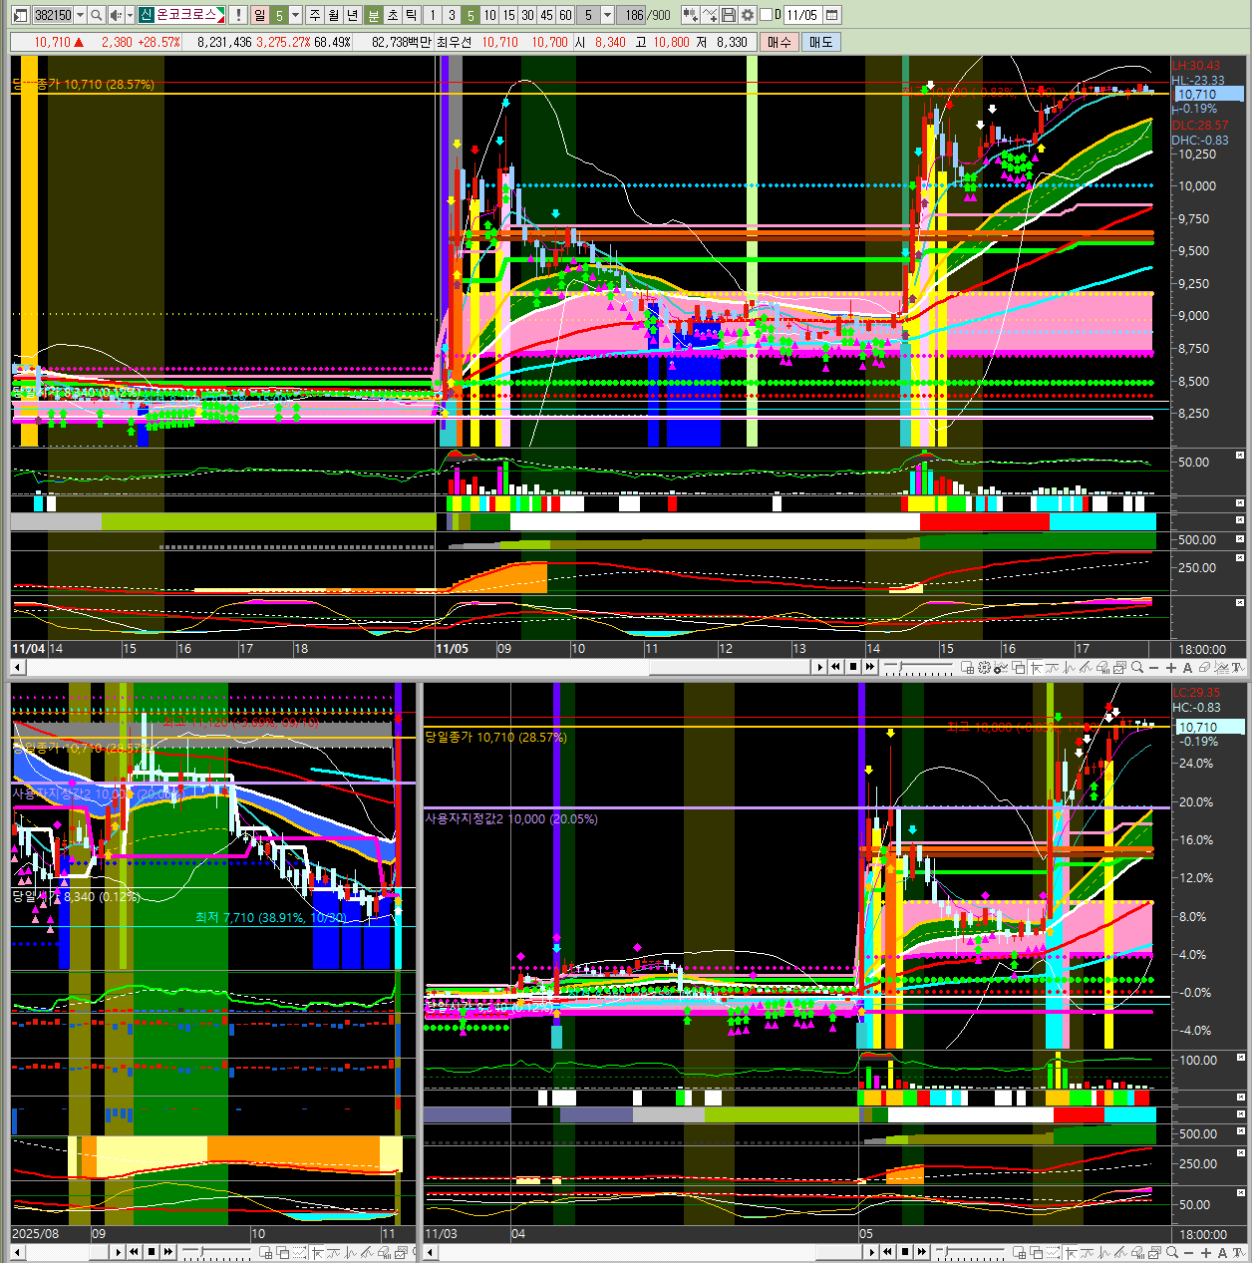
Task: Toggle the 주 weekly period button
Action: click(x=315, y=15)
